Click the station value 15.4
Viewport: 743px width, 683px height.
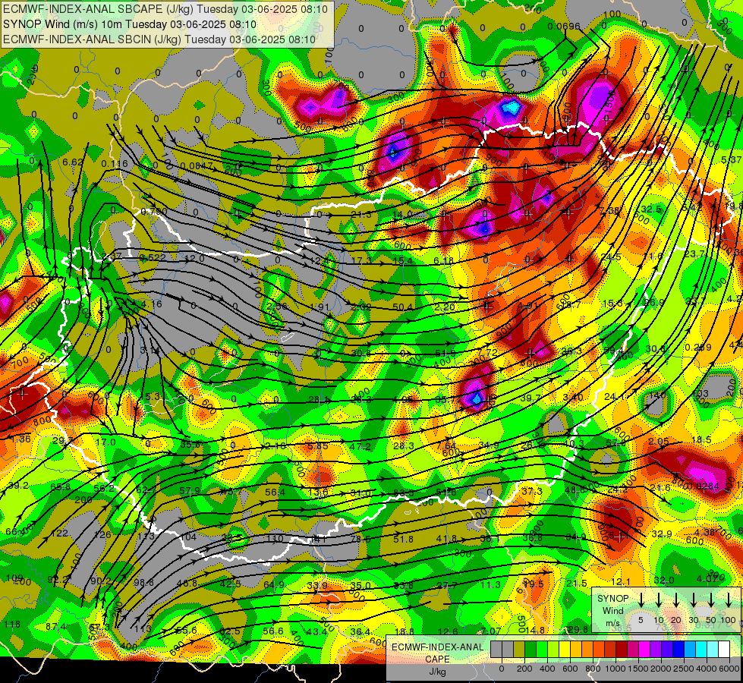tap(403, 261)
